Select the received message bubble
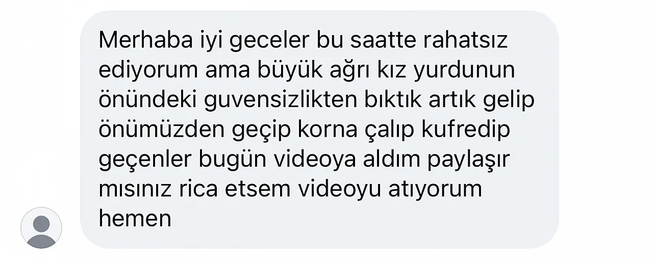Viewport: 653px width, 260px height. pyautogui.click(x=319, y=129)
